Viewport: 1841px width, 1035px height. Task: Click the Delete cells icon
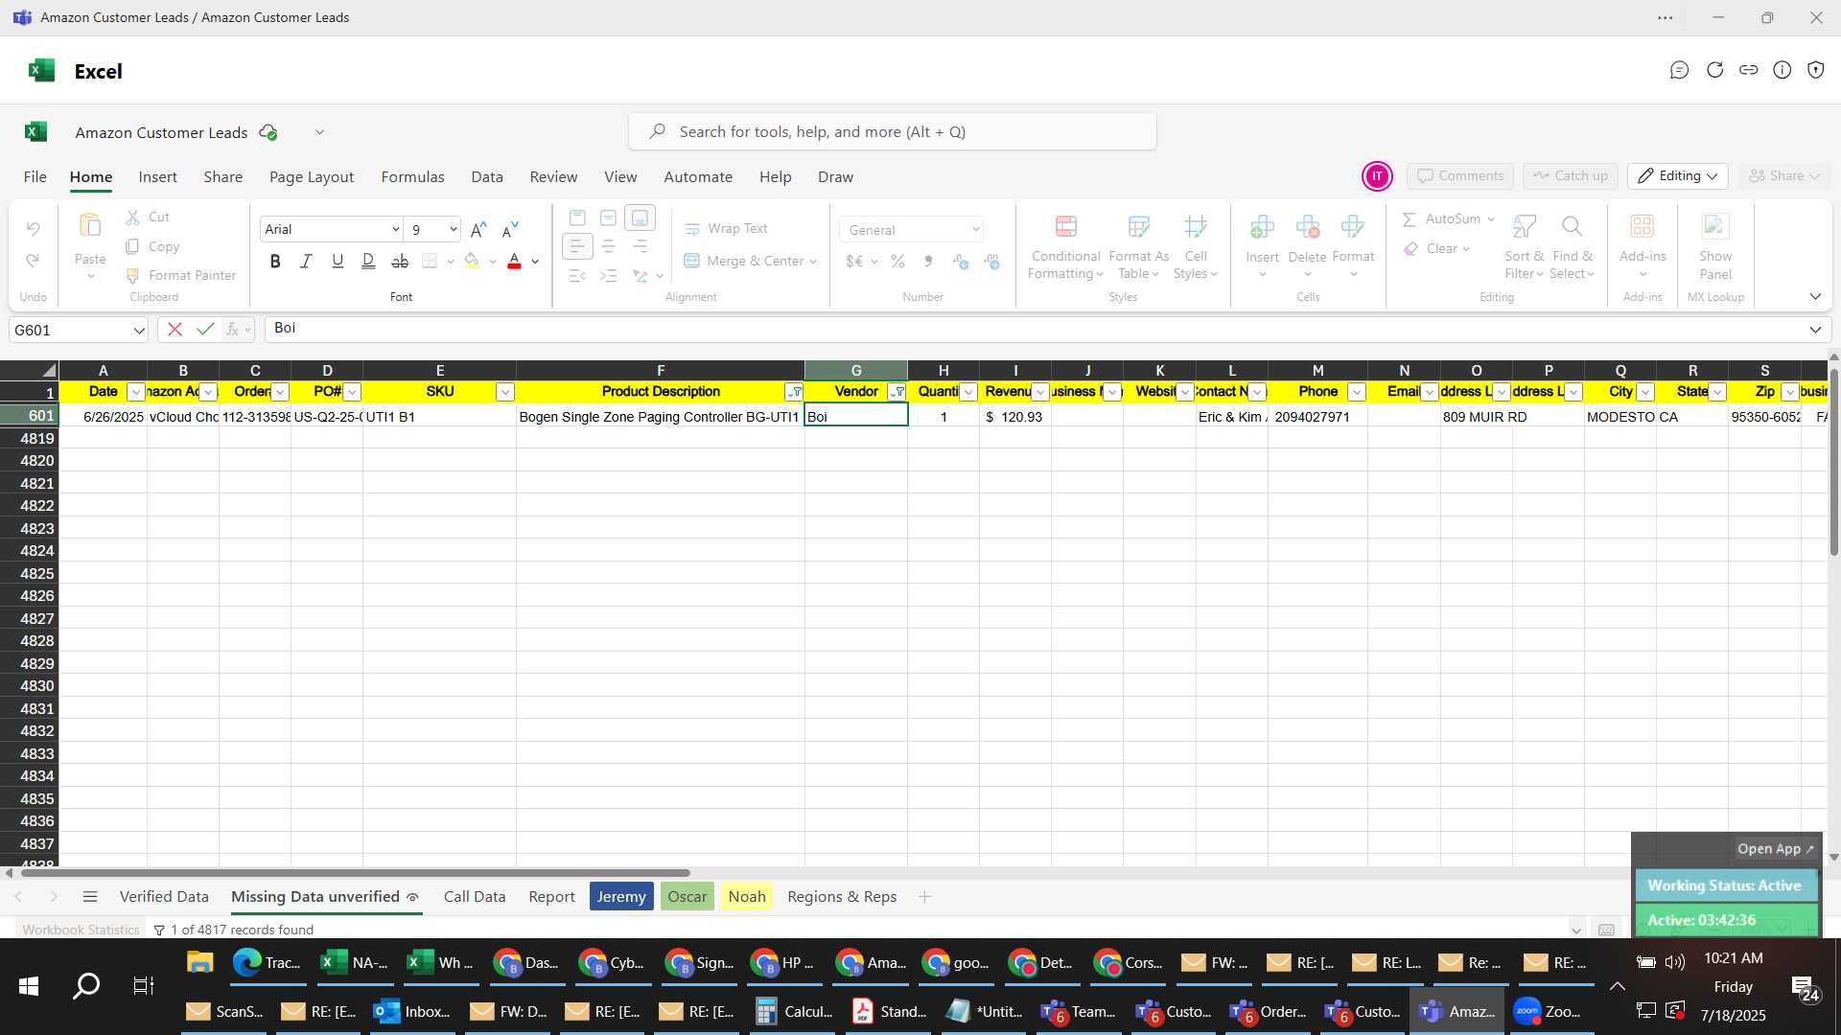point(1307,226)
